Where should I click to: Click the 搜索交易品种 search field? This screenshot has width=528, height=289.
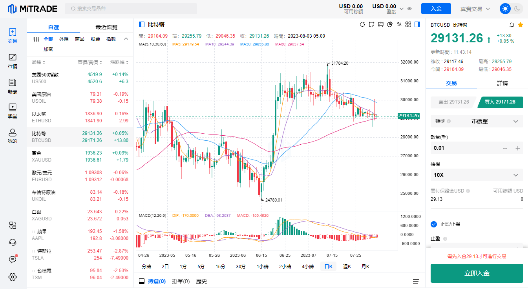click(131, 9)
